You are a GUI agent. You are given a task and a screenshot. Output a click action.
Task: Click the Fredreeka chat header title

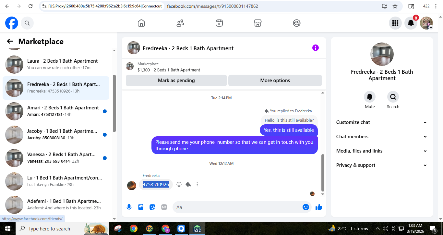(188, 48)
